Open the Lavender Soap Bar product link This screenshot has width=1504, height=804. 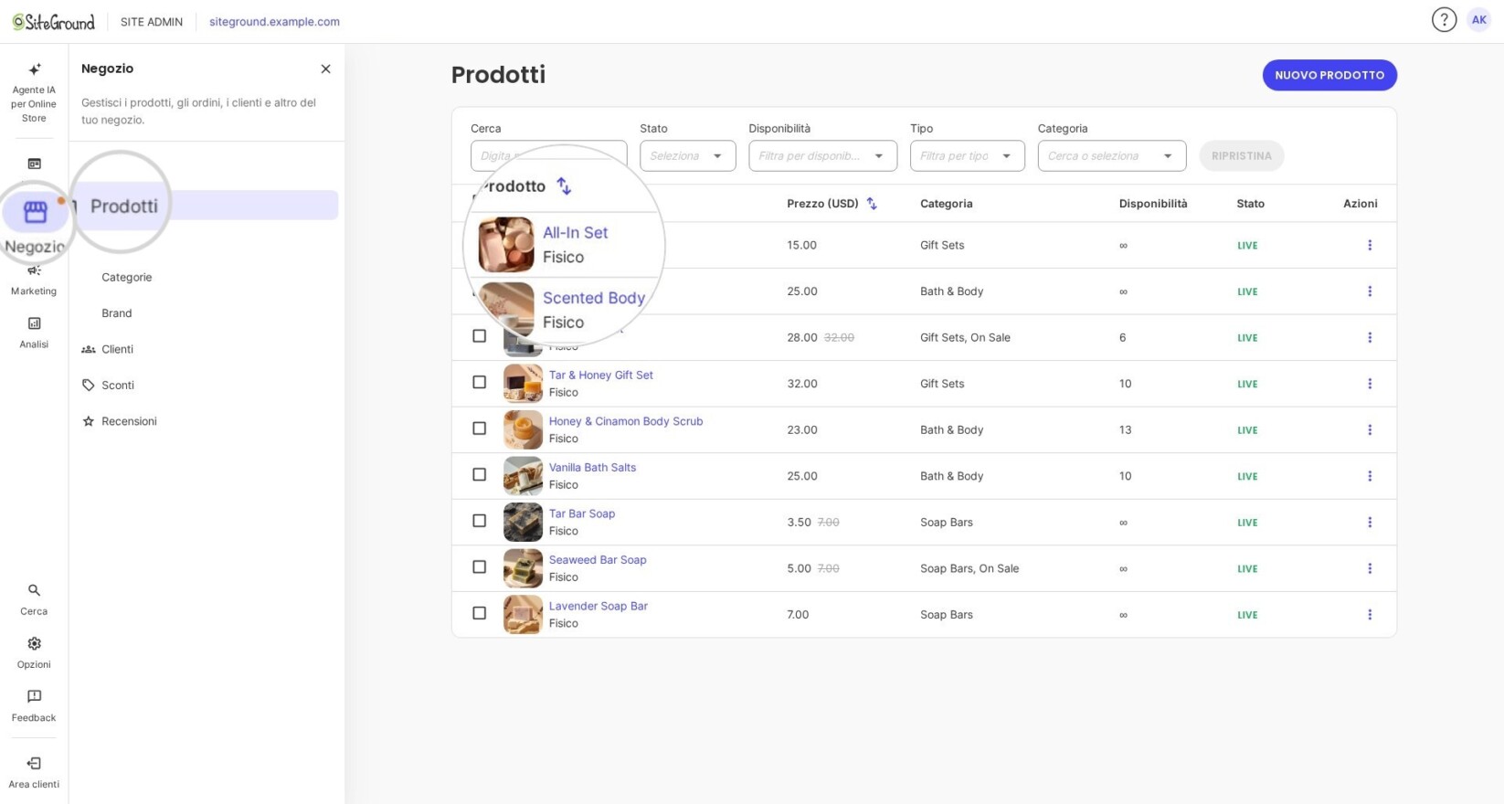tap(598, 606)
